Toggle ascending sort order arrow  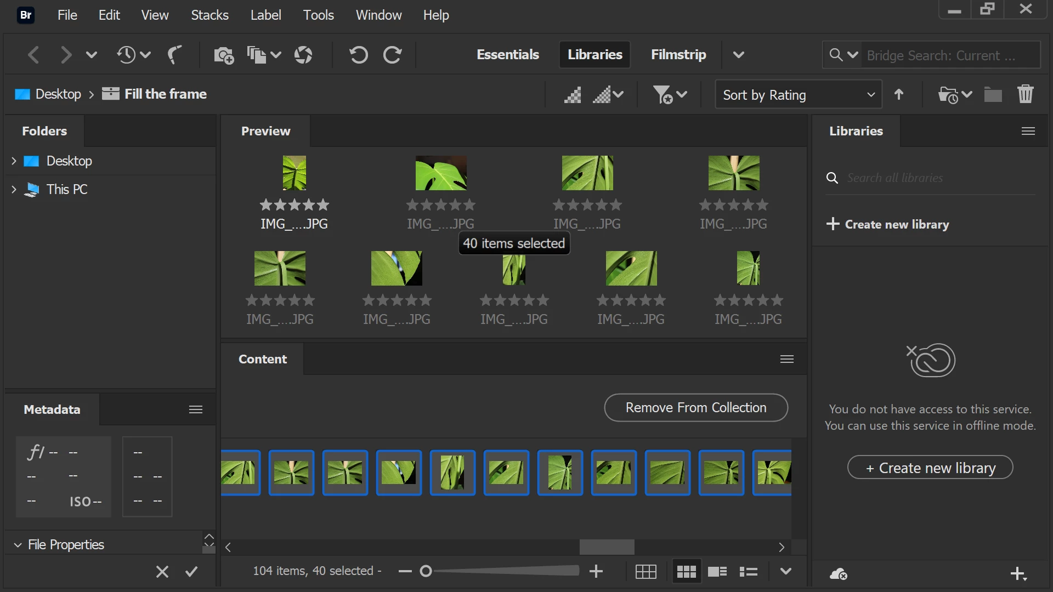point(898,94)
